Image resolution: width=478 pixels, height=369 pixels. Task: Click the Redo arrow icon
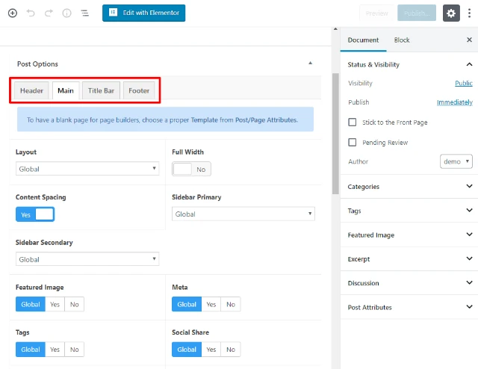(x=49, y=13)
